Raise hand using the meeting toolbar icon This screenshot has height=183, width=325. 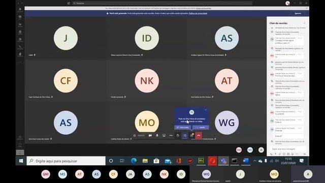tap(178, 136)
